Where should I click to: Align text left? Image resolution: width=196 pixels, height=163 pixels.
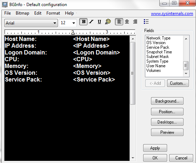coord(119,22)
